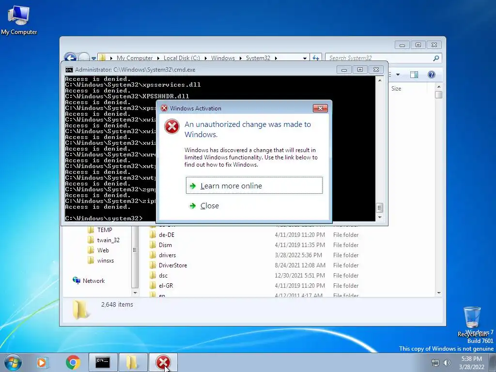Click the drivers date 3/28/2022 5:36 PM
Screen dimensions: 496x372
click(298, 255)
